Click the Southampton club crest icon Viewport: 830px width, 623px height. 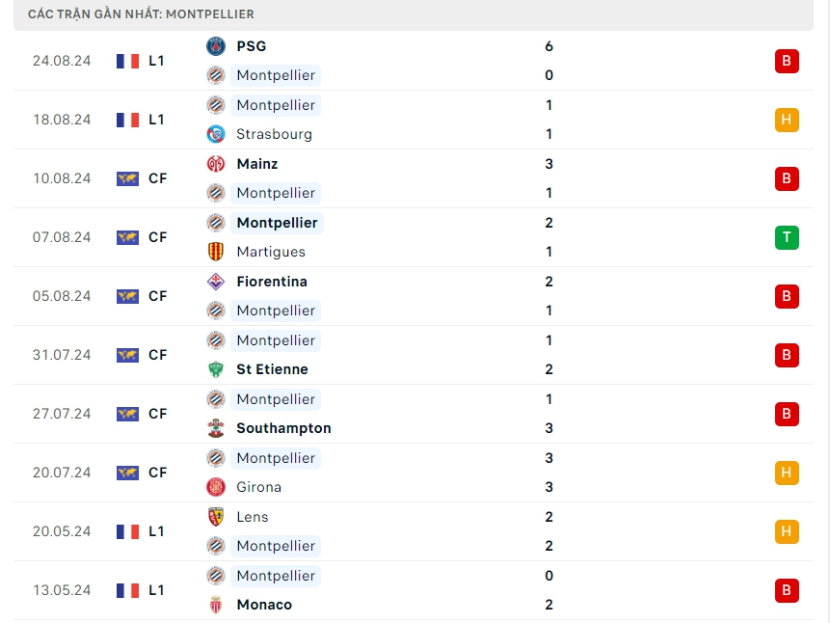[216, 428]
